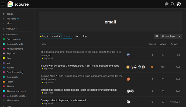
Task: Open the Bug category filter dropdown
Action: click(44, 36)
